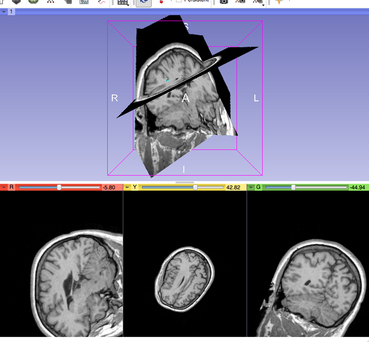
Task: Click the splitter handle between 3D and slices
Action: [x=184, y=182]
